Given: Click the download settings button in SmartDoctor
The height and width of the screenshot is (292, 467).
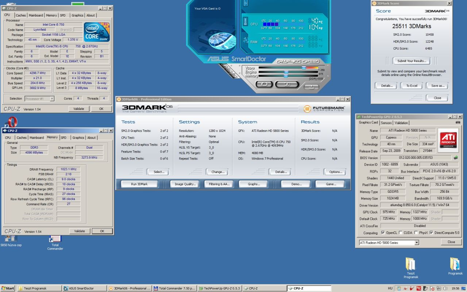Looking at the screenshot, I should click(x=311, y=87).
